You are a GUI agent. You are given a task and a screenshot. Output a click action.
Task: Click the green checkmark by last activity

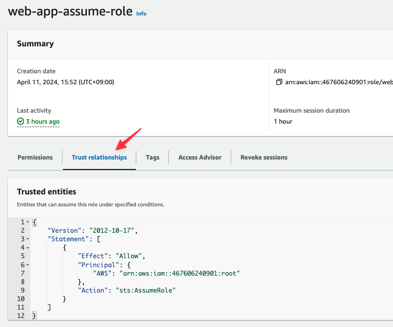click(x=20, y=122)
